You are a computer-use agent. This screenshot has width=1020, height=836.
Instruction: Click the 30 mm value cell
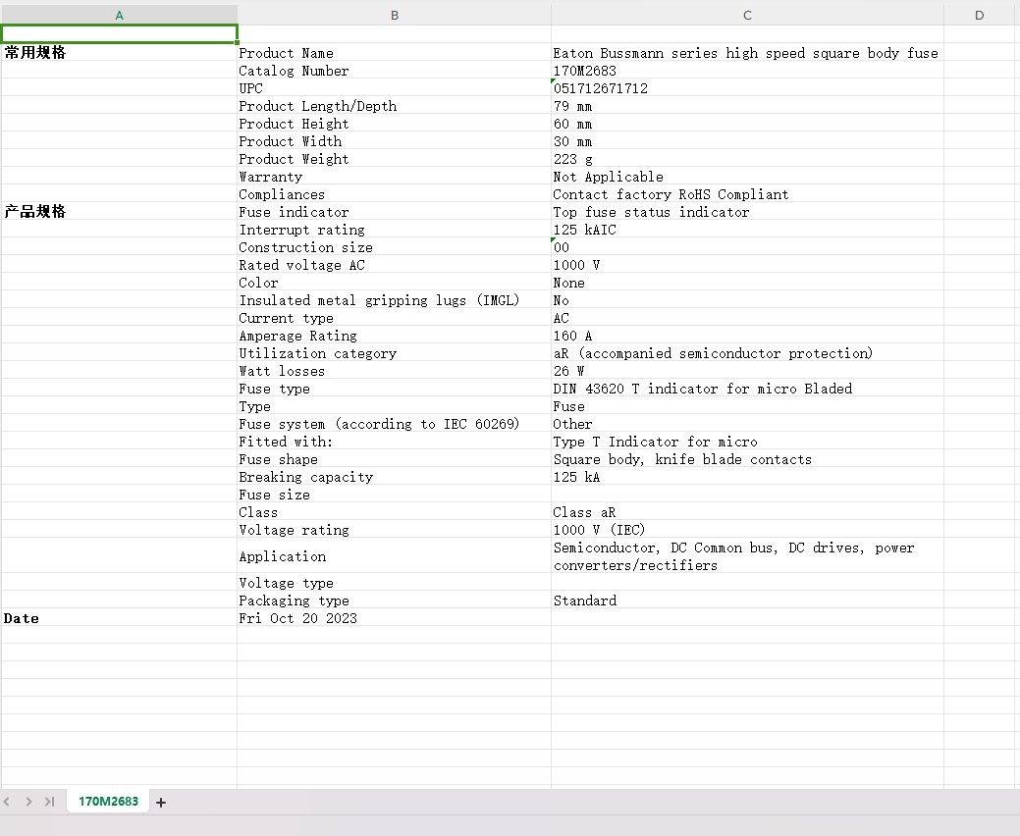tap(747, 140)
